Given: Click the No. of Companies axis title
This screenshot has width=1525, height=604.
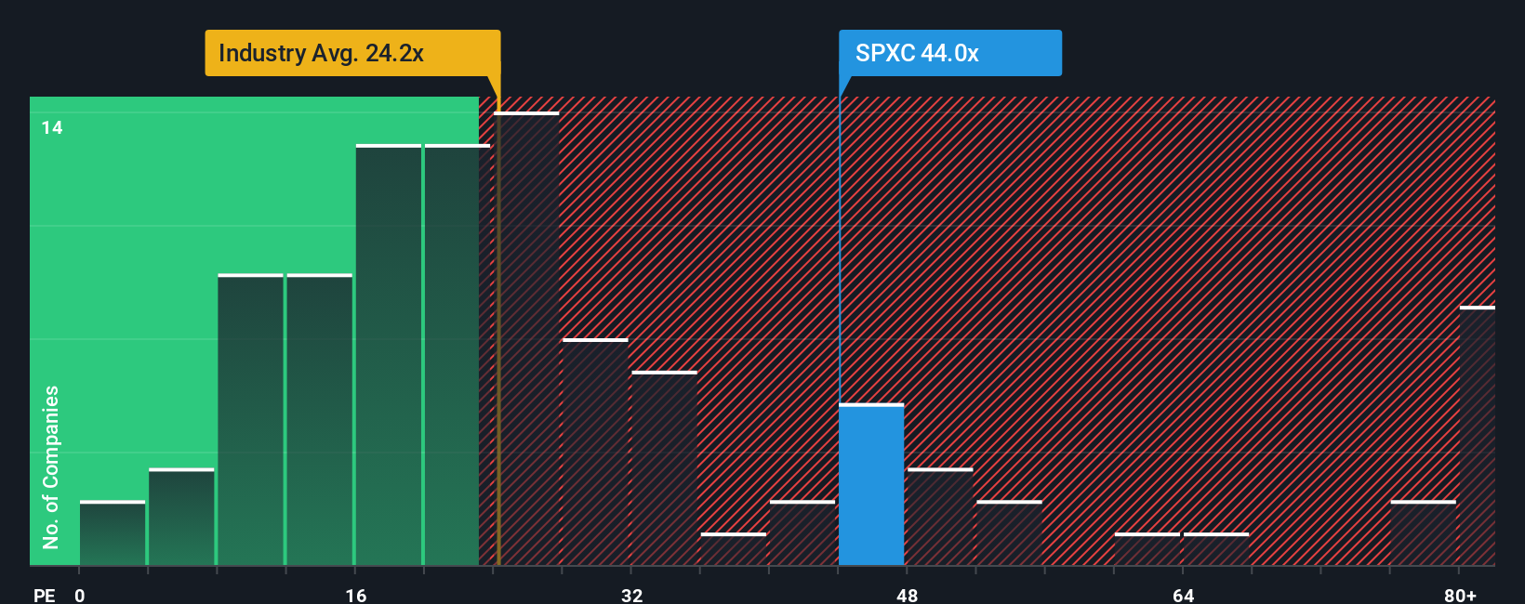Looking at the screenshot, I should point(51,466).
